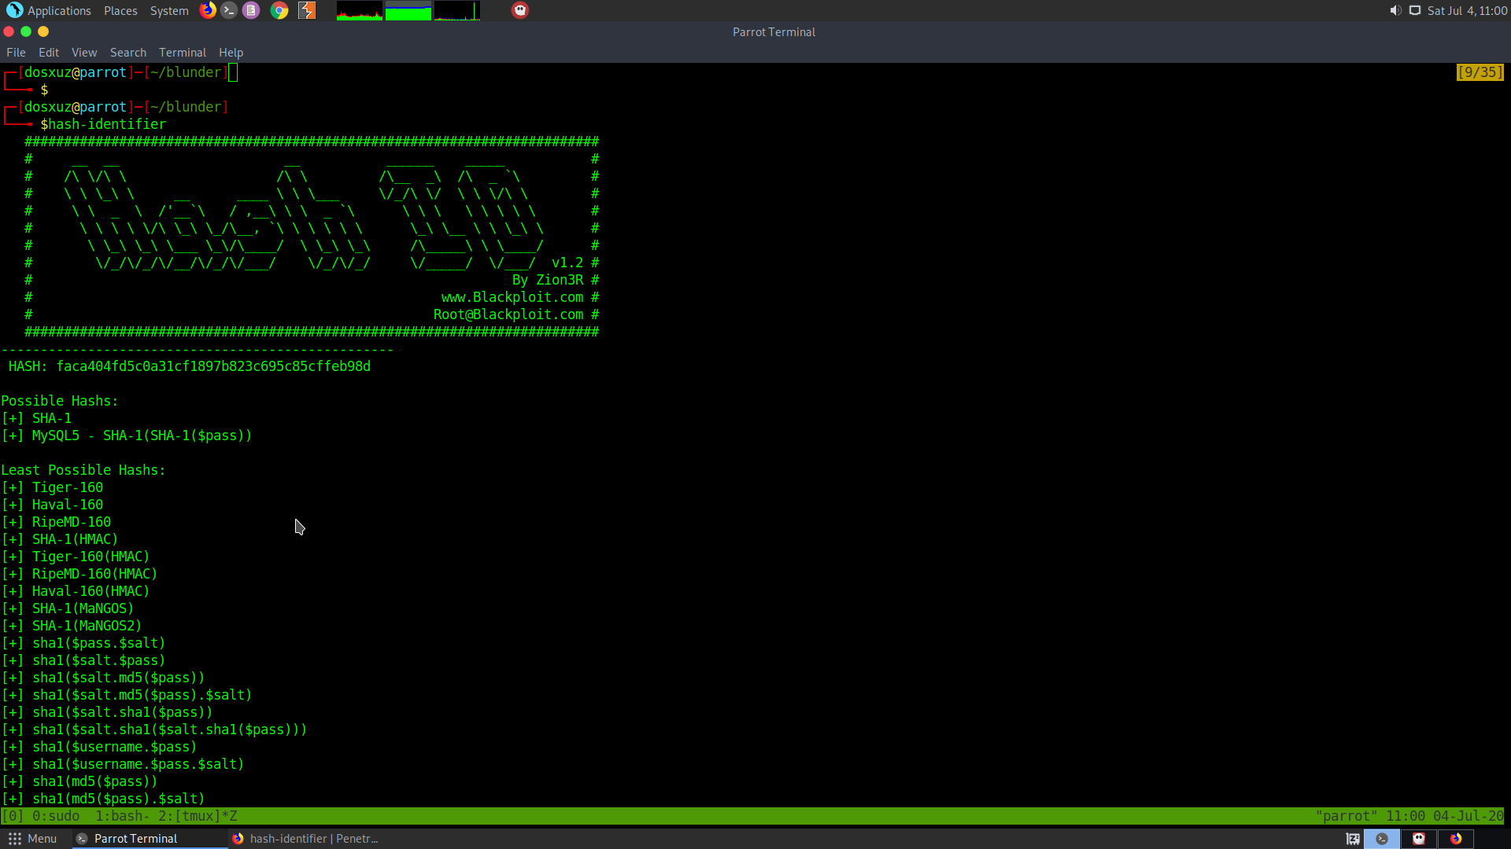Click the volume speaker icon

[x=1395, y=10]
